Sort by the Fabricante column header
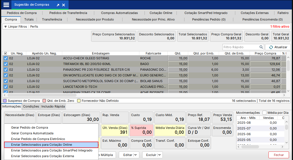Image resolution: width=293 pixels, height=160 pixels. point(153,53)
